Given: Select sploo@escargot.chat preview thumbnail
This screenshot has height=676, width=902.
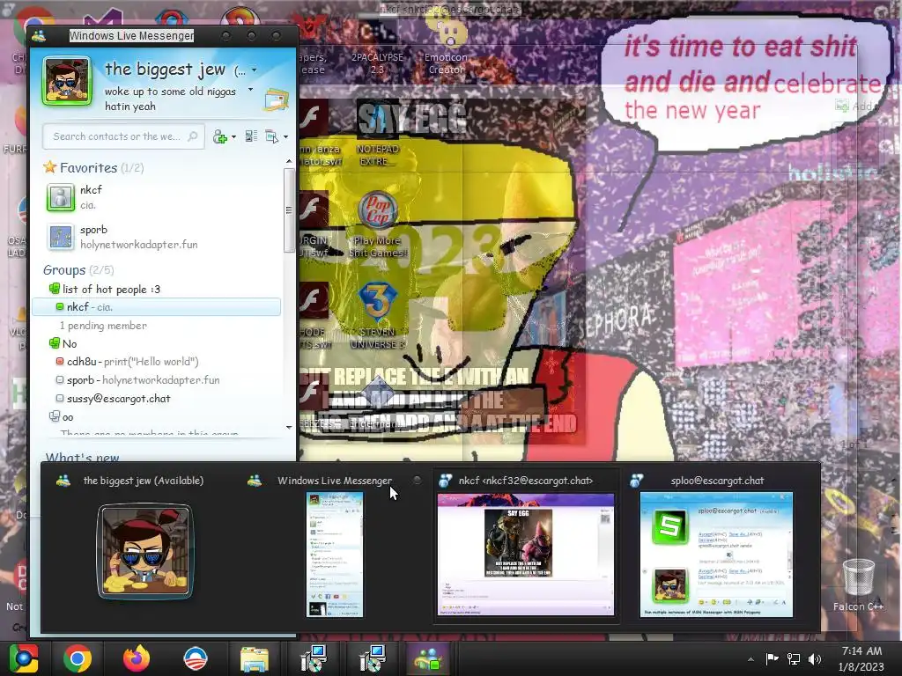Looking at the screenshot, I should point(716,555).
